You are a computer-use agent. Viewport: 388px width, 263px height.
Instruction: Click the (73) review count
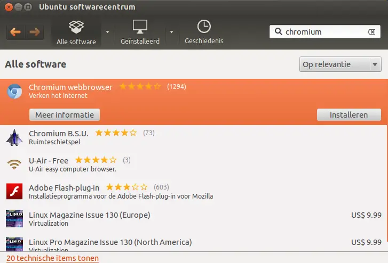149,133
